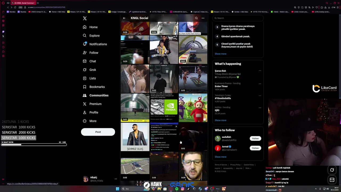The image size is (341, 192).
Task: Open the HilalQ account options menu
Action: pos(116,179)
